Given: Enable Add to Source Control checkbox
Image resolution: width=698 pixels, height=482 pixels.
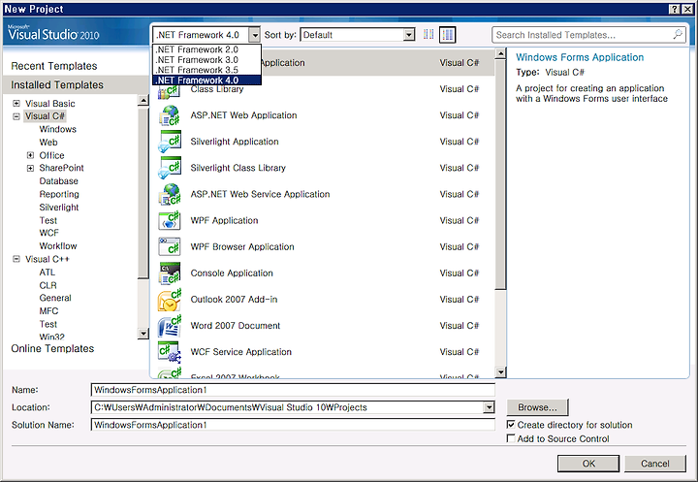Looking at the screenshot, I should 511,438.
